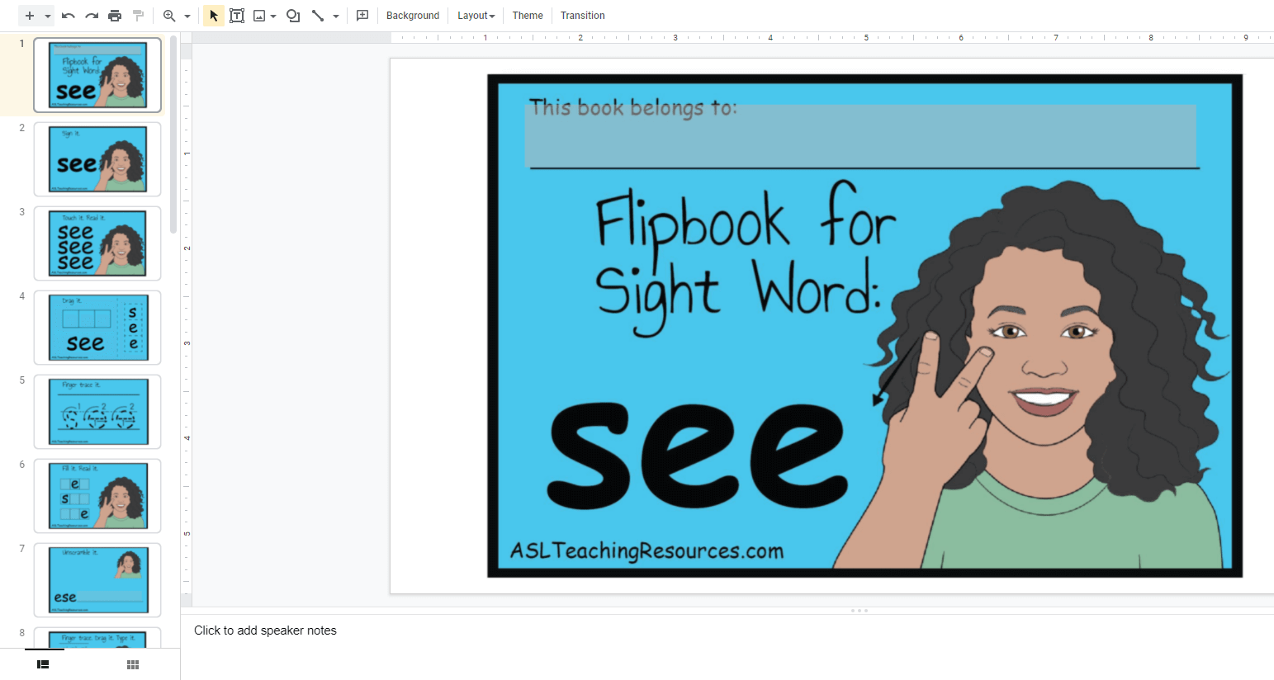Open the Theme panel
Screen dimensions: 1274x680
(x=528, y=16)
